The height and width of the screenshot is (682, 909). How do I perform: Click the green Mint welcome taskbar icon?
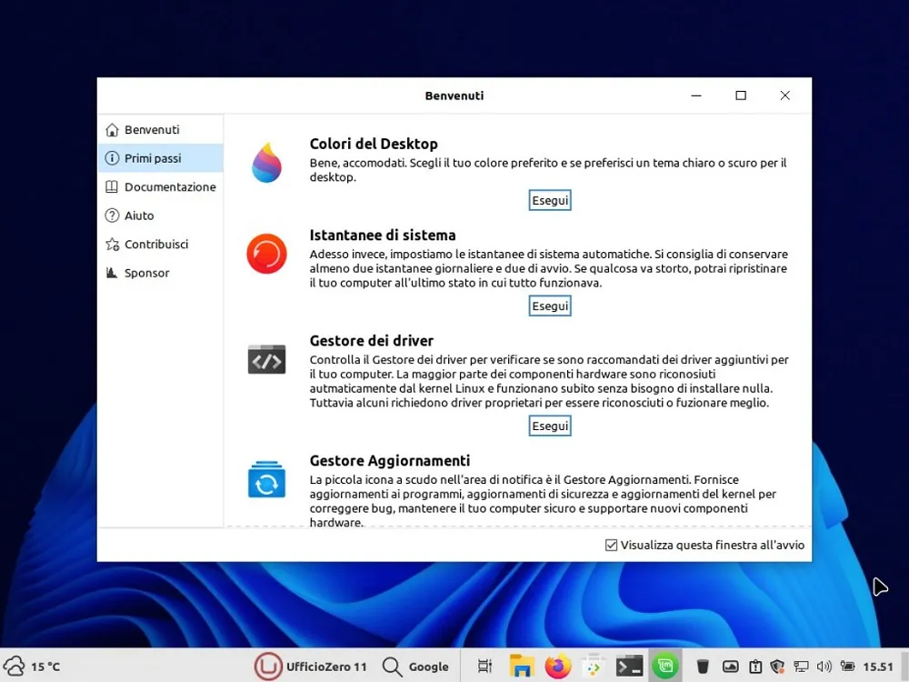665,667
